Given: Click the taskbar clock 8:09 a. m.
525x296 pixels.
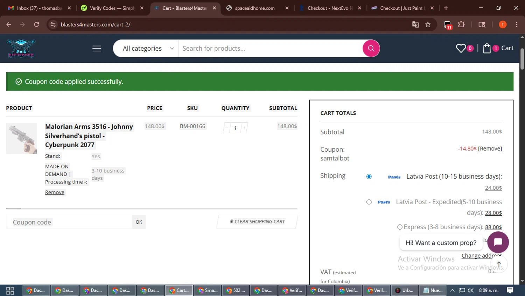Looking at the screenshot, I should (x=489, y=290).
